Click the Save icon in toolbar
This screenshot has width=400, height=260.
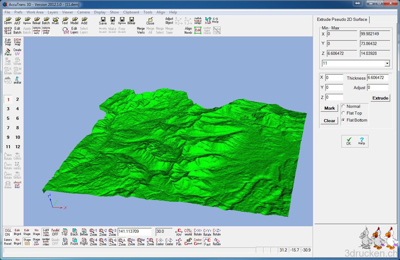point(103,21)
